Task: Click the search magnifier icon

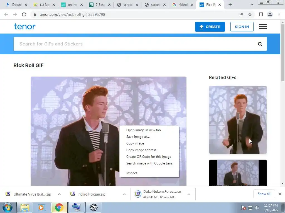Action: pyautogui.click(x=260, y=44)
